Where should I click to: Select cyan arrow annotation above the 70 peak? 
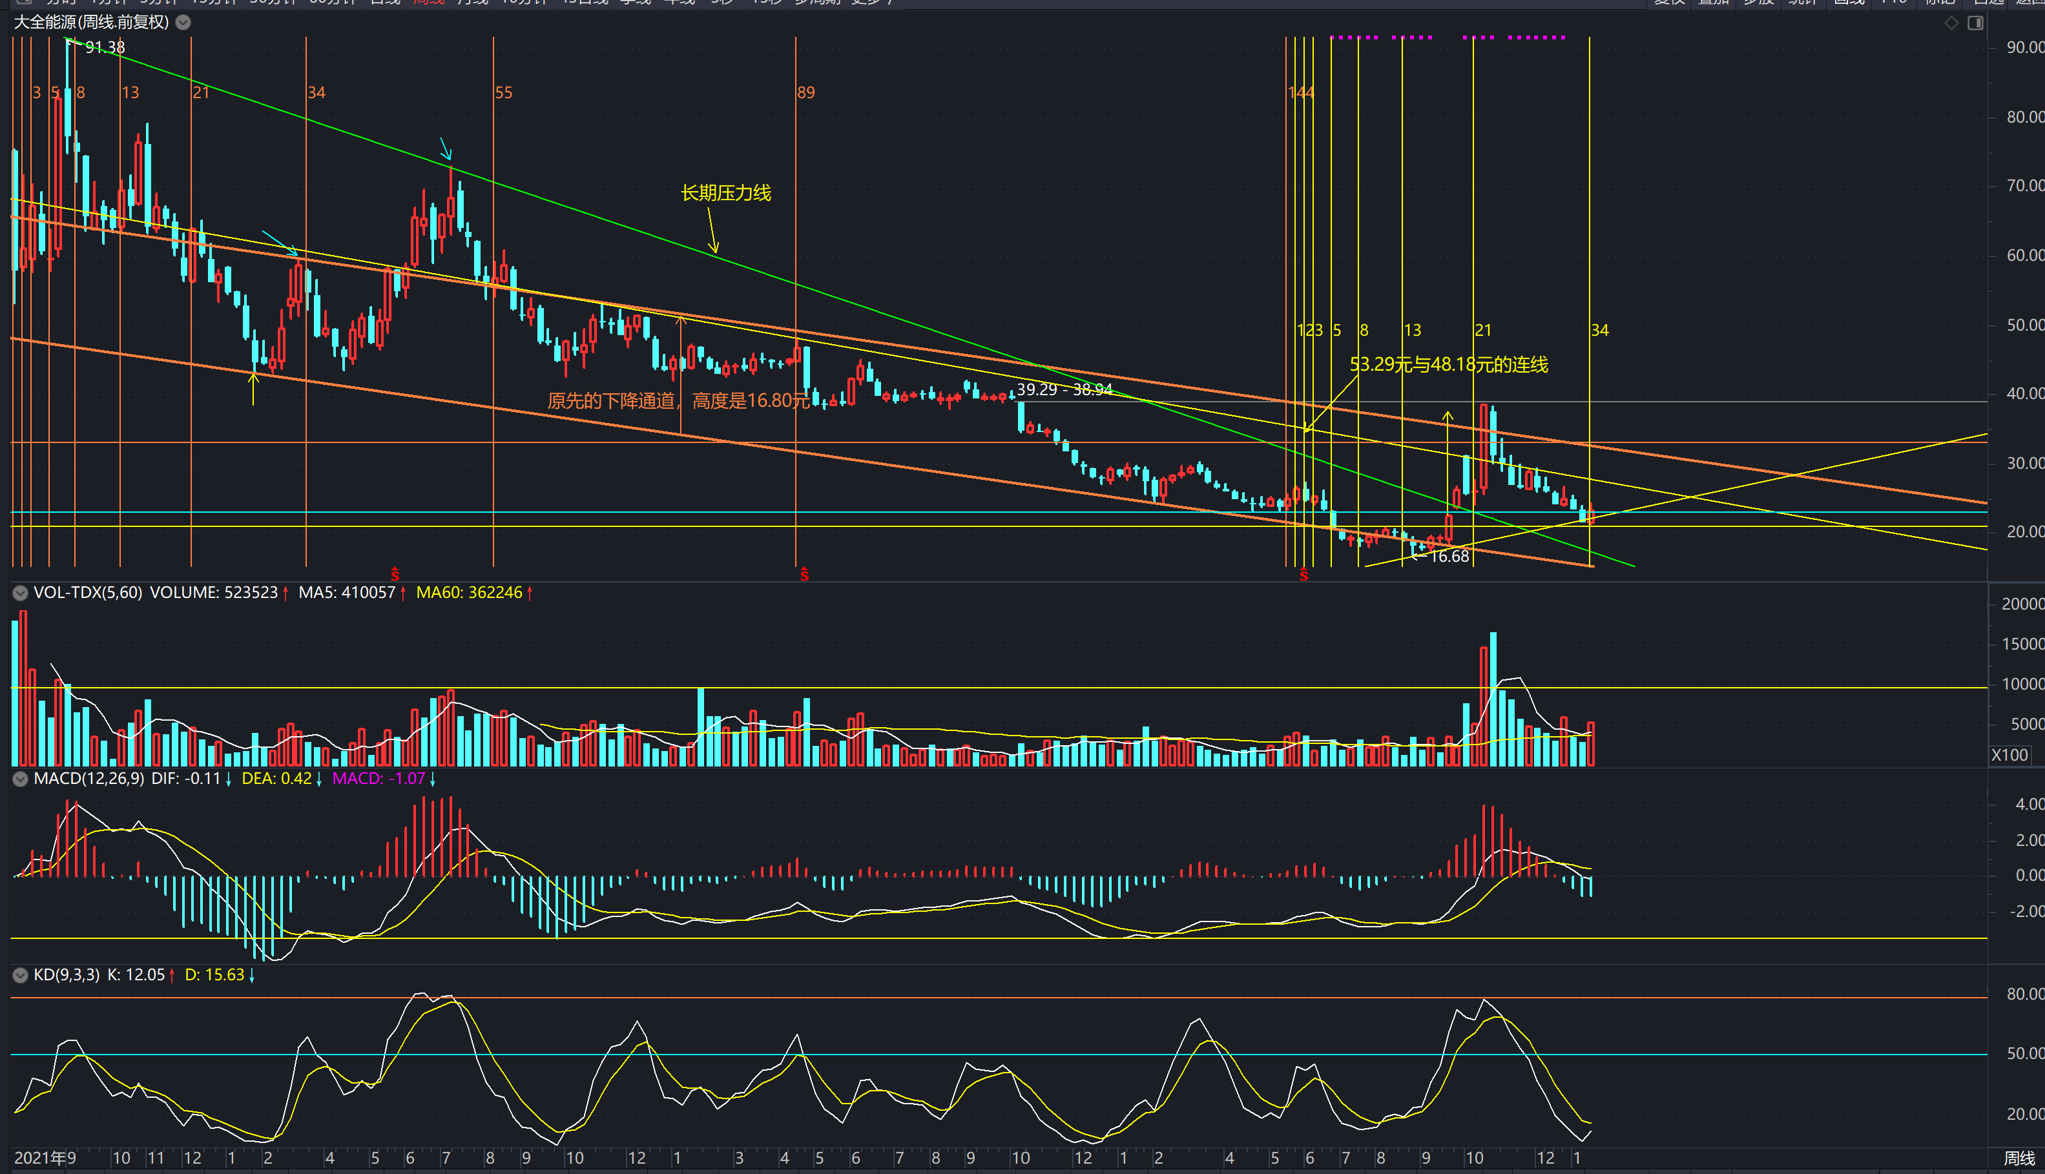click(445, 149)
